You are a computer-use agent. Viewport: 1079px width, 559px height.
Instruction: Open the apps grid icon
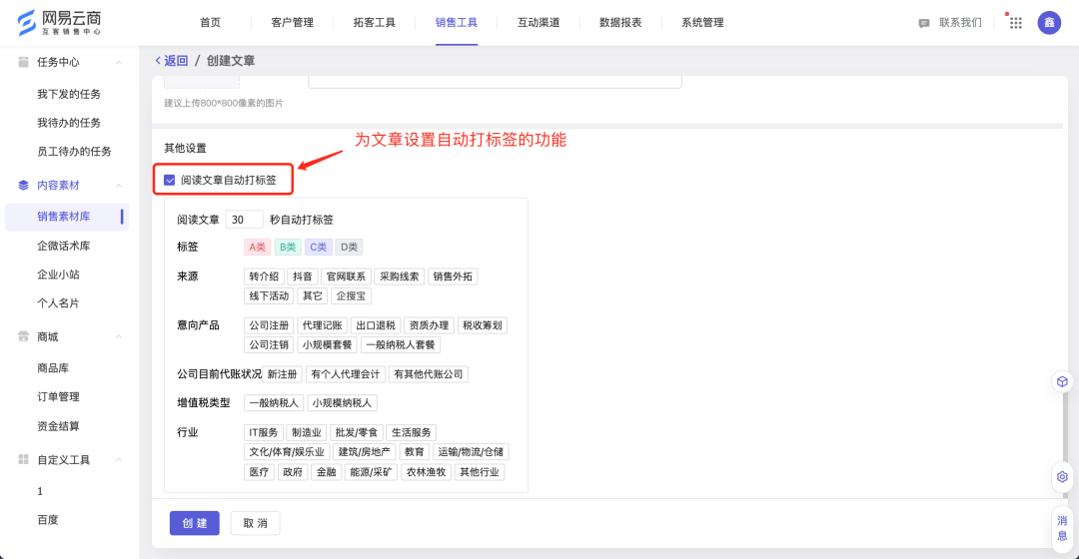1016,23
